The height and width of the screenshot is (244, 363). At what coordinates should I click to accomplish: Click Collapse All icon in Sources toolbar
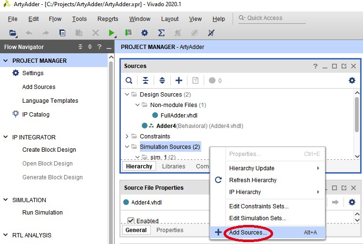coord(146,80)
